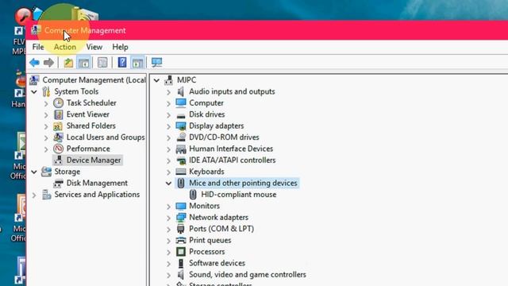Open the View menu
The image size is (508, 286).
pyautogui.click(x=94, y=47)
